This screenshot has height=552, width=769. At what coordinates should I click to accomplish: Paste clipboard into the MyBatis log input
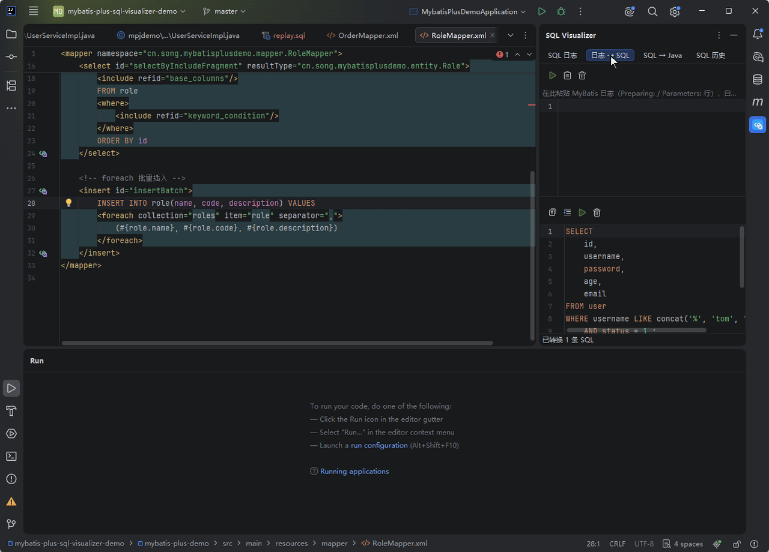coord(567,76)
